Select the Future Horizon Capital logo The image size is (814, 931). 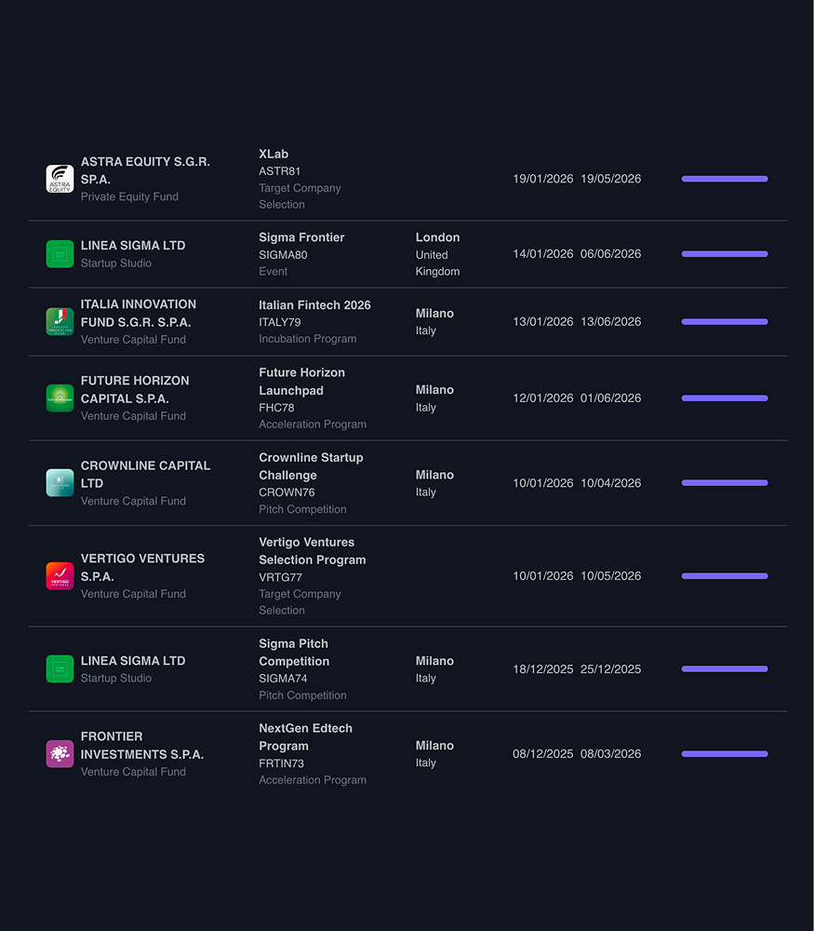pos(60,398)
